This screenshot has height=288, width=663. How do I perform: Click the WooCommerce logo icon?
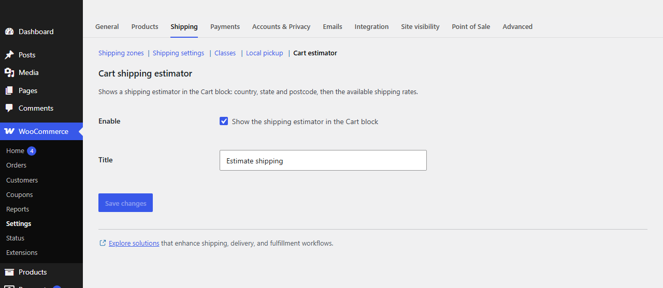(x=9, y=131)
